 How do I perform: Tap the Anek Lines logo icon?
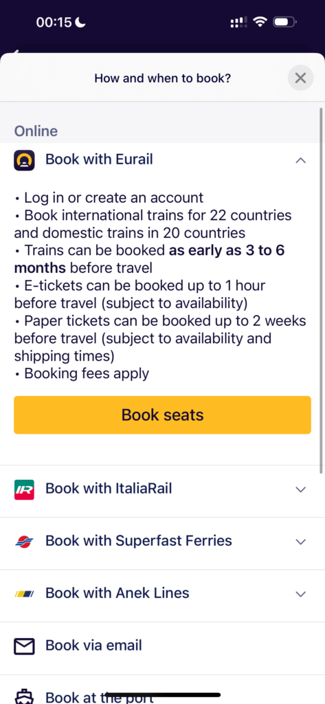click(x=24, y=594)
